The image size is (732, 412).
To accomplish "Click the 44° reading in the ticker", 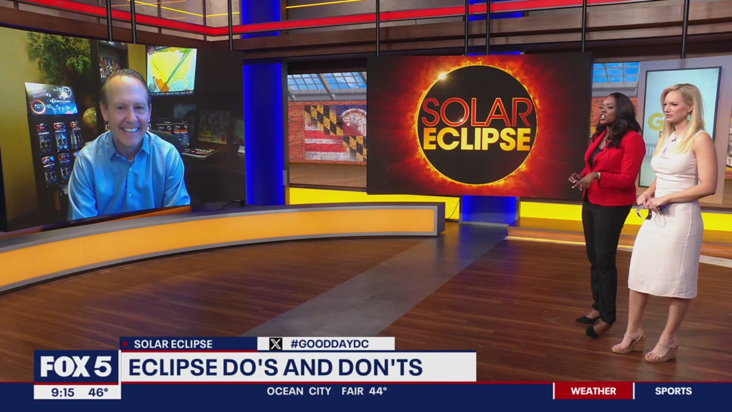I will (379, 391).
